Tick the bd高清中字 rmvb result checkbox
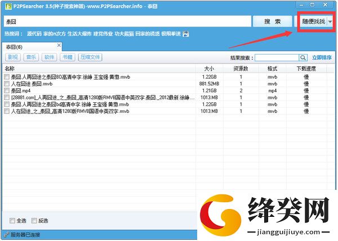Screen dimensions: 338x241 [7, 104]
